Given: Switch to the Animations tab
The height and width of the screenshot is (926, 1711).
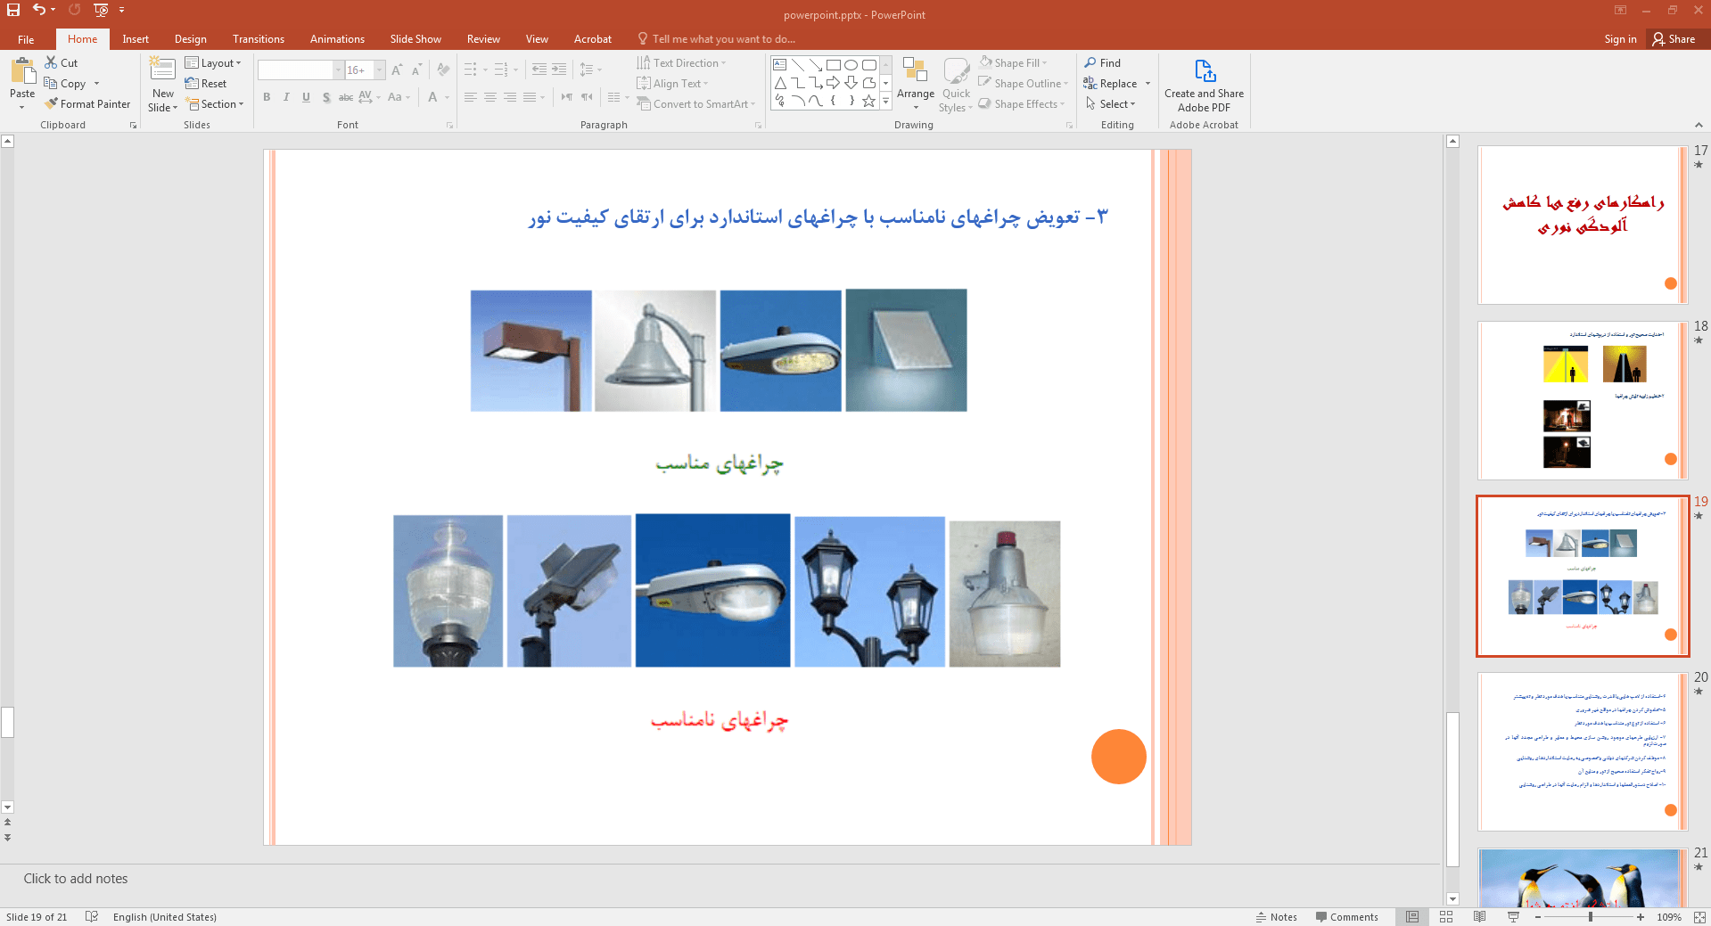Looking at the screenshot, I should pos(337,39).
